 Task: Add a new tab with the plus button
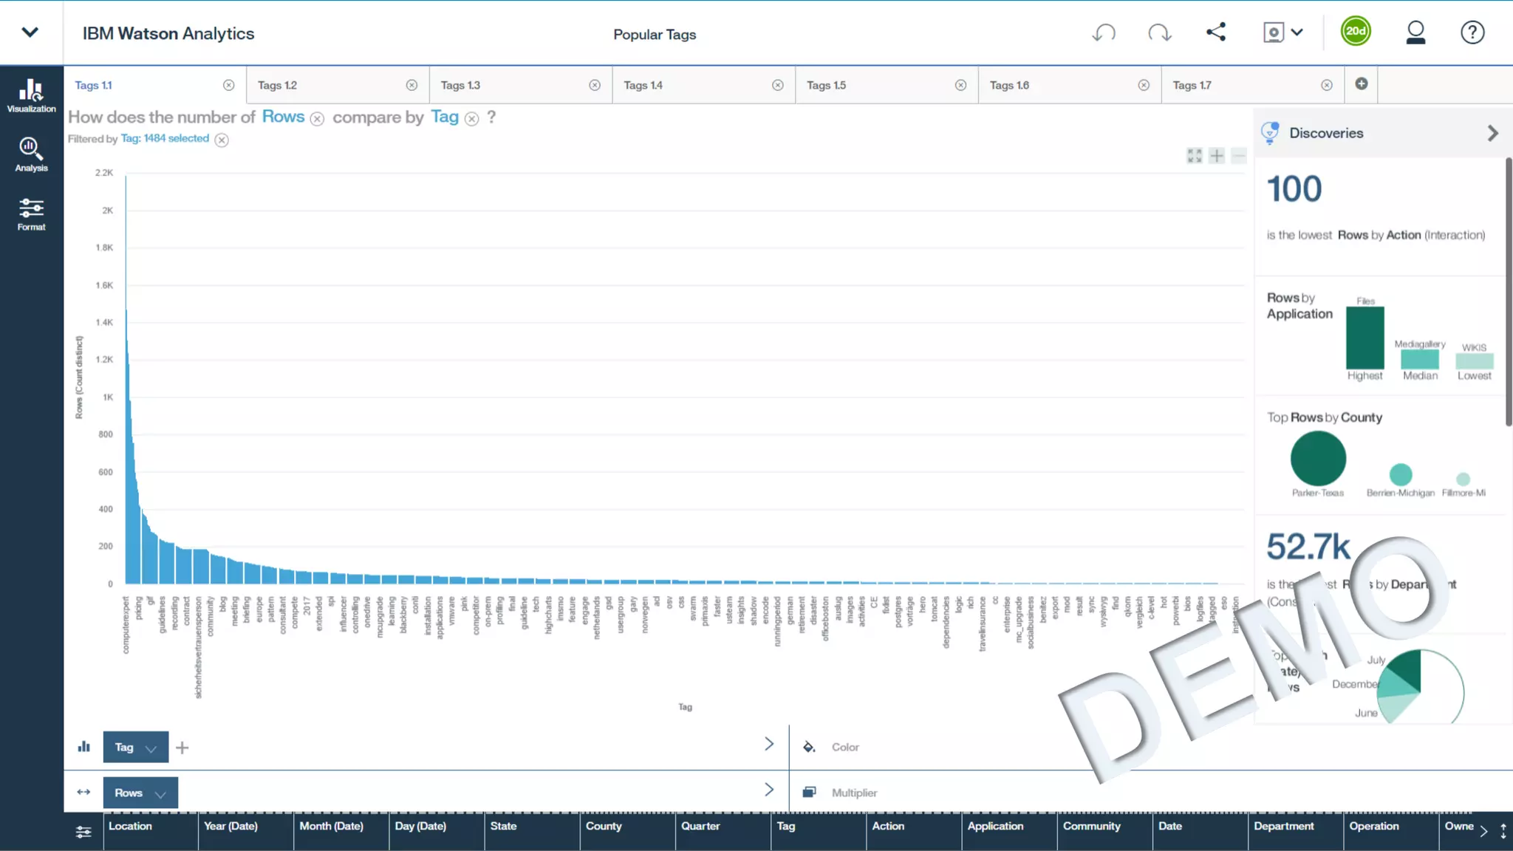(1362, 84)
